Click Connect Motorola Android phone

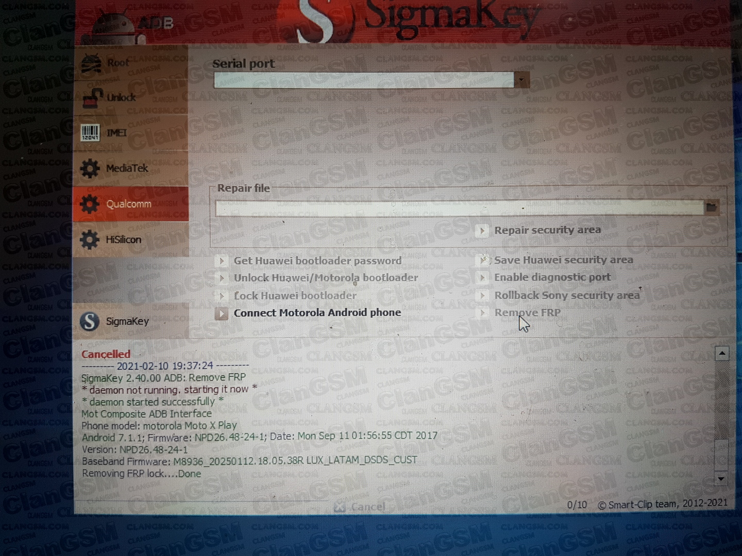point(317,312)
